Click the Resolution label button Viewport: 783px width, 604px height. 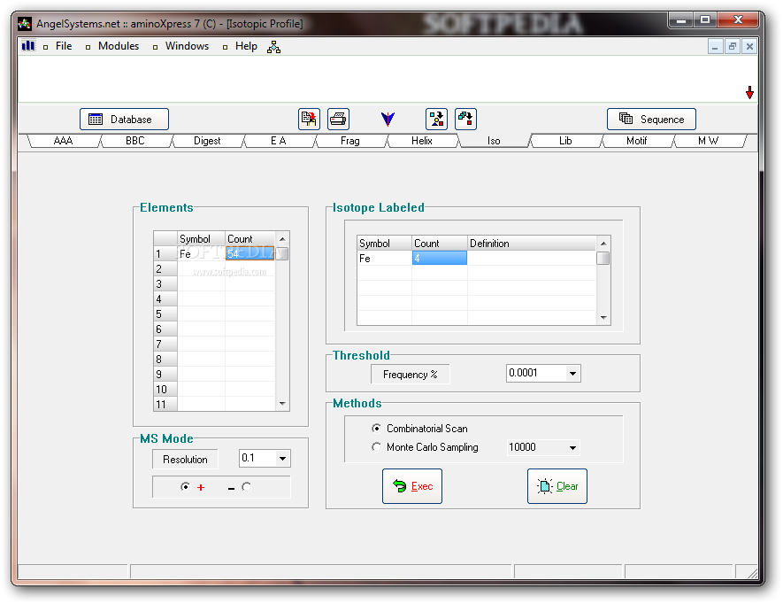pos(185,459)
